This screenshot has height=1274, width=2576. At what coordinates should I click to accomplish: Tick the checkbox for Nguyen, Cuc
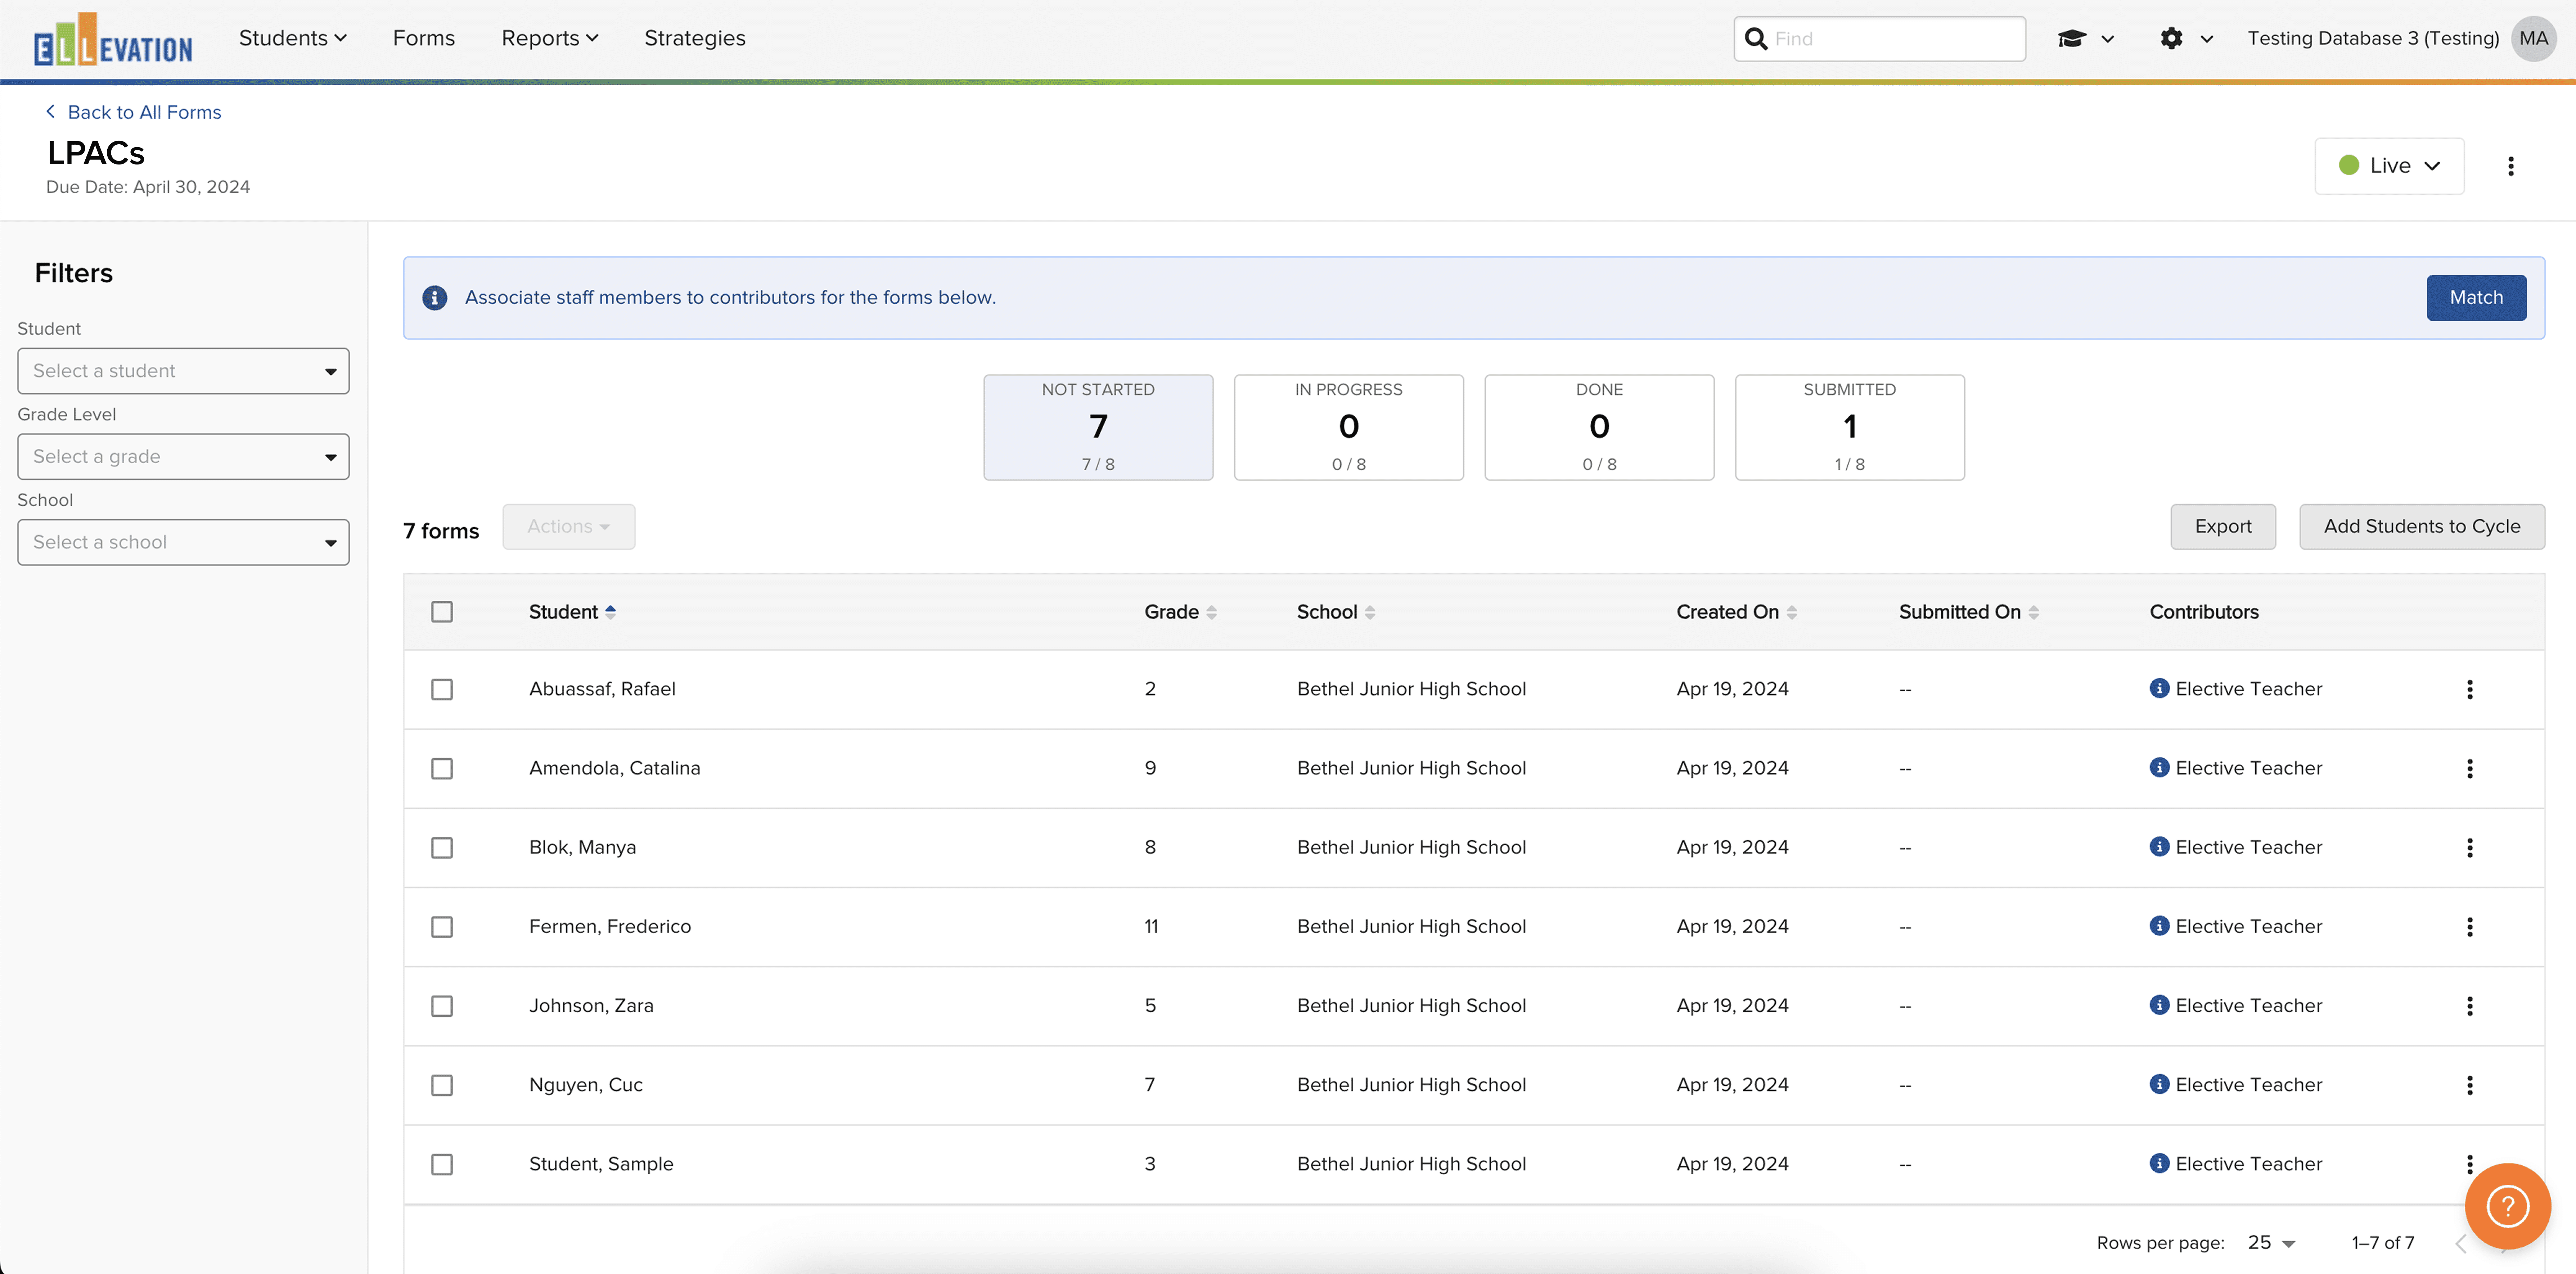point(442,1085)
